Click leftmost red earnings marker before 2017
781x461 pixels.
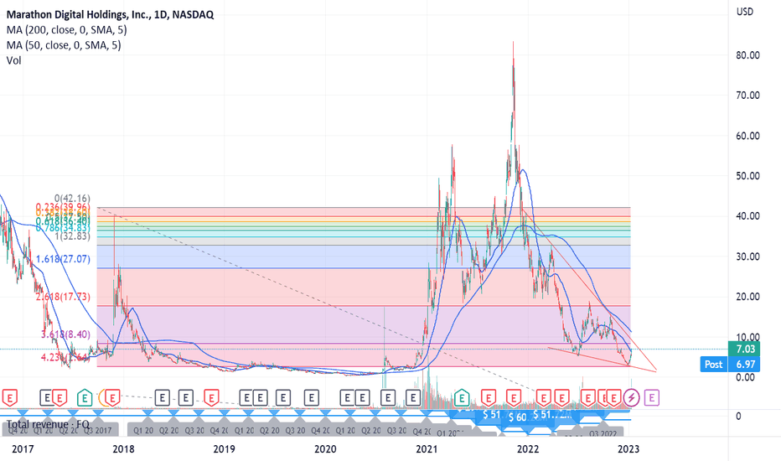9,398
